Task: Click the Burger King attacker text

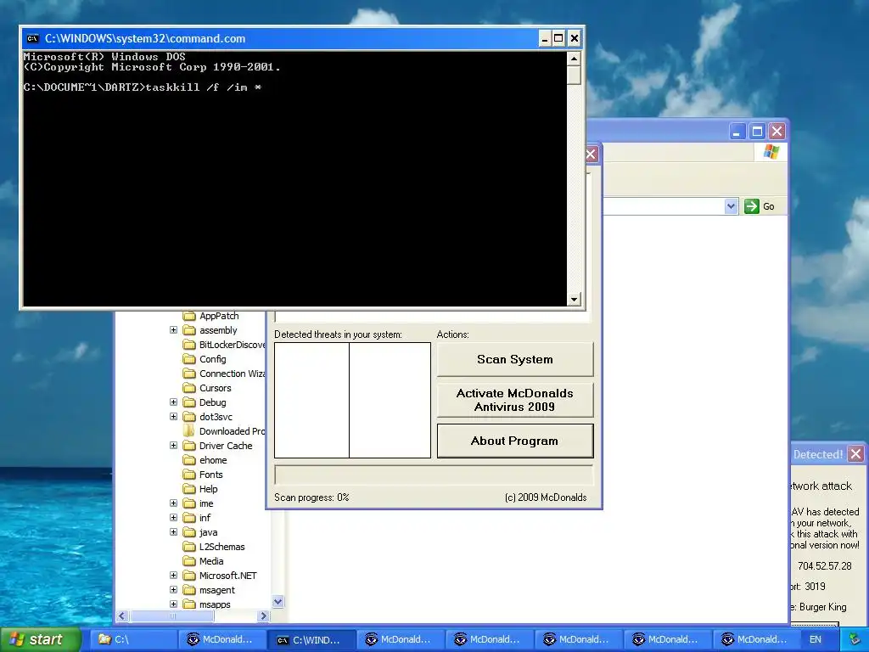Action: [x=823, y=607]
